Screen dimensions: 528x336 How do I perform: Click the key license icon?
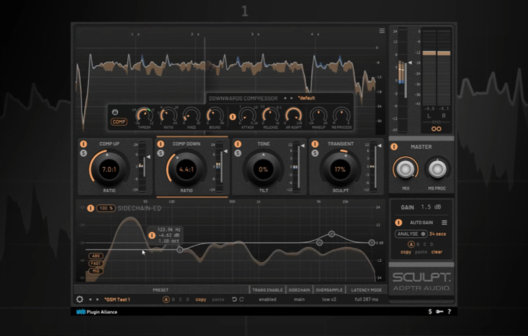coord(439,312)
